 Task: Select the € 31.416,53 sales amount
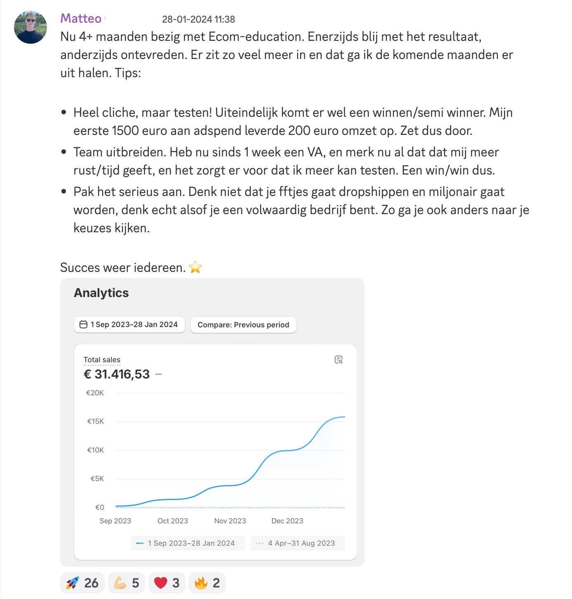117,374
